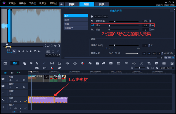Switch to timeline view
176x114 pixels.
pyautogui.click(x=15, y=63)
